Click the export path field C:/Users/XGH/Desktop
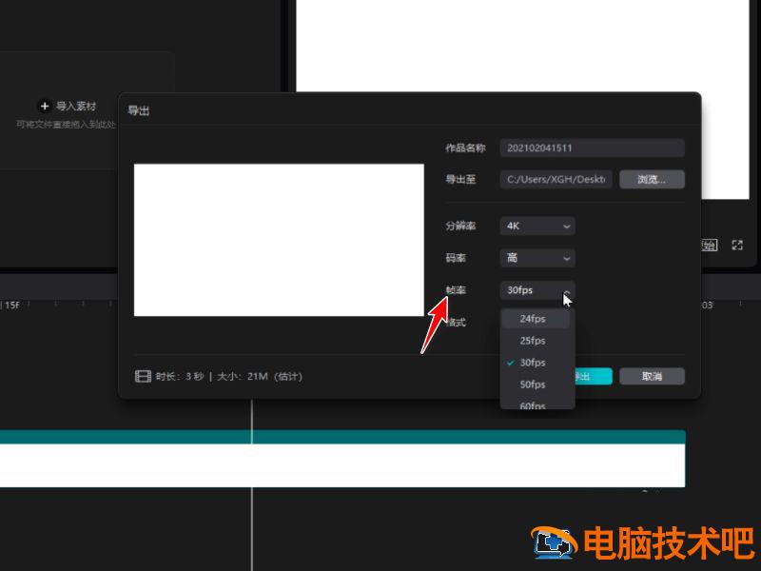Viewport: 761px width, 571px height. point(556,179)
